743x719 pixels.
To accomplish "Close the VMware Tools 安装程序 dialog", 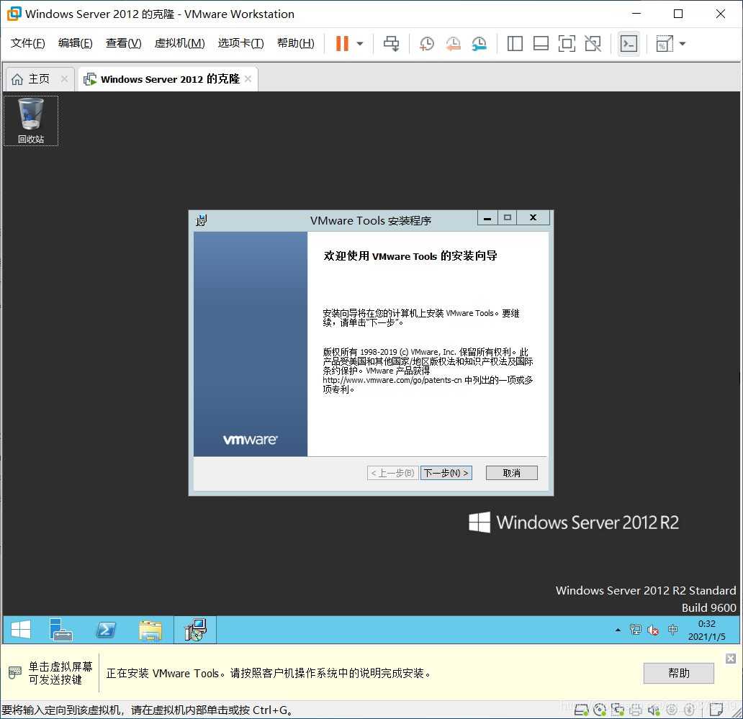I will click(533, 218).
